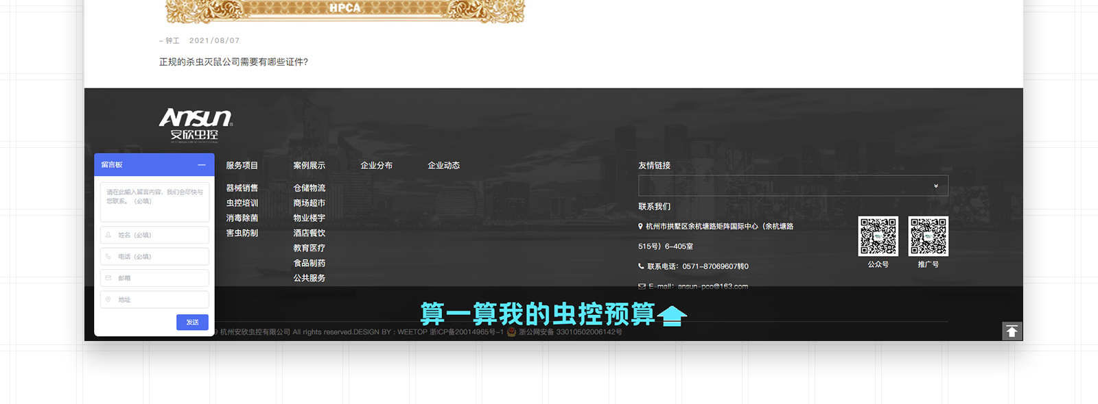Open article 正规的杀虫灭鼠公司需要有哪些证件
This screenshot has width=1098, height=404.
tap(233, 62)
